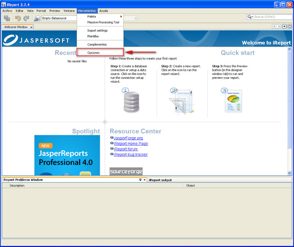Click the Undo toolbar icon

[18, 18]
